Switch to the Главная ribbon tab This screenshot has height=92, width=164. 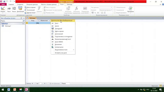(11, 4)
